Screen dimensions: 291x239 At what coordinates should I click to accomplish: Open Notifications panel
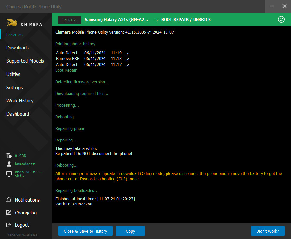click(x=27, y=200)
